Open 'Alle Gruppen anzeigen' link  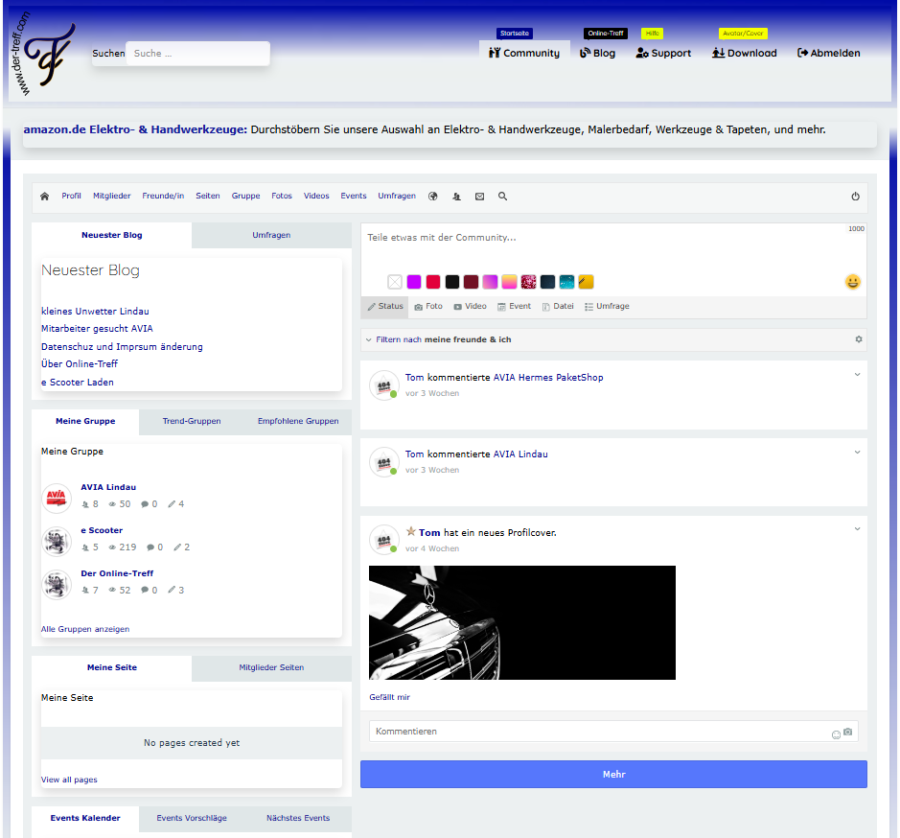coord(85,630)
